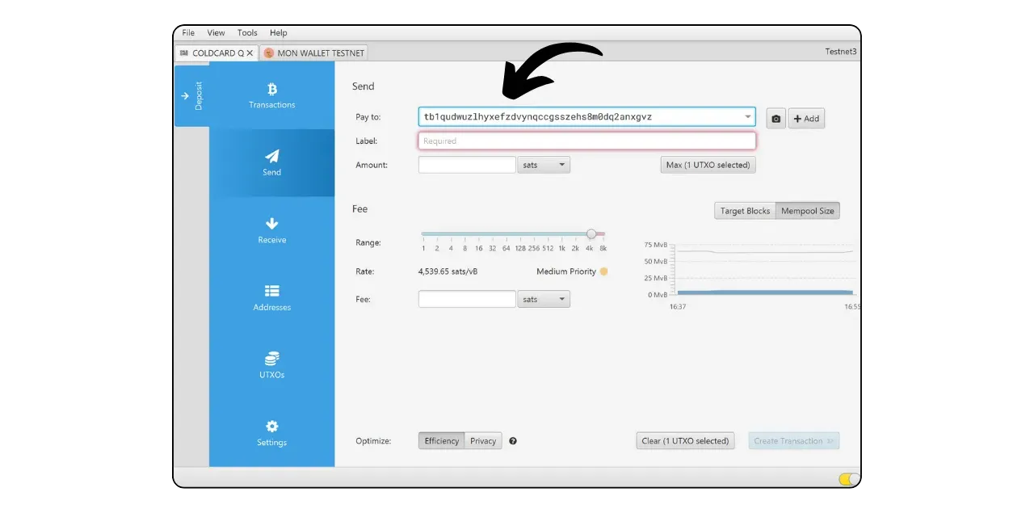This screenshot has width=1034, height=513.
Task: Click the Clear (1 UTXO selected) button
Action: click(685, 441)
